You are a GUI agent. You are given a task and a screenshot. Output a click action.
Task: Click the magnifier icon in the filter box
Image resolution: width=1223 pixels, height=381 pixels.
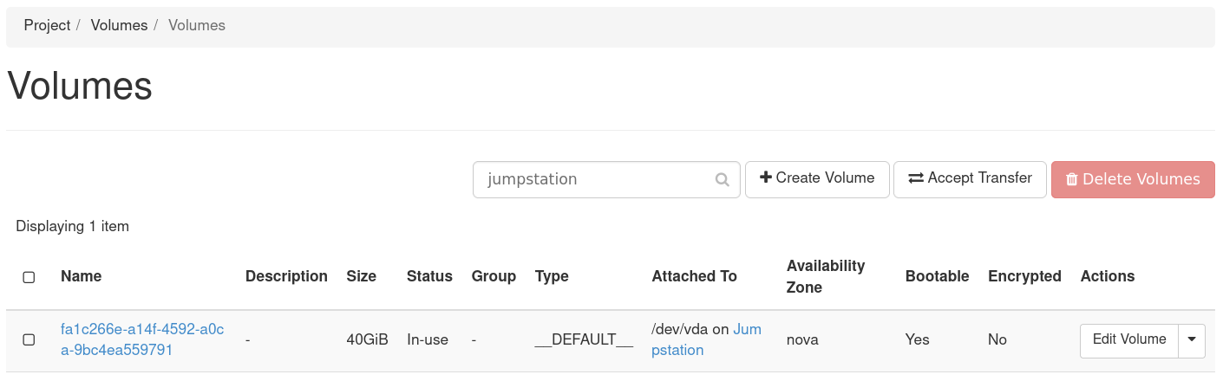tap(722, 180)
